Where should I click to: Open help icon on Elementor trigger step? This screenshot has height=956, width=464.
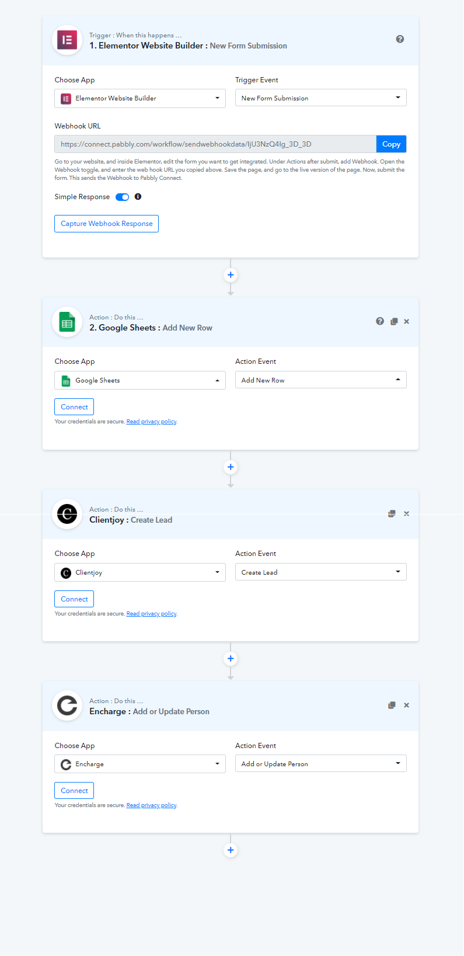pyautogui.click(x=400, y=39)
